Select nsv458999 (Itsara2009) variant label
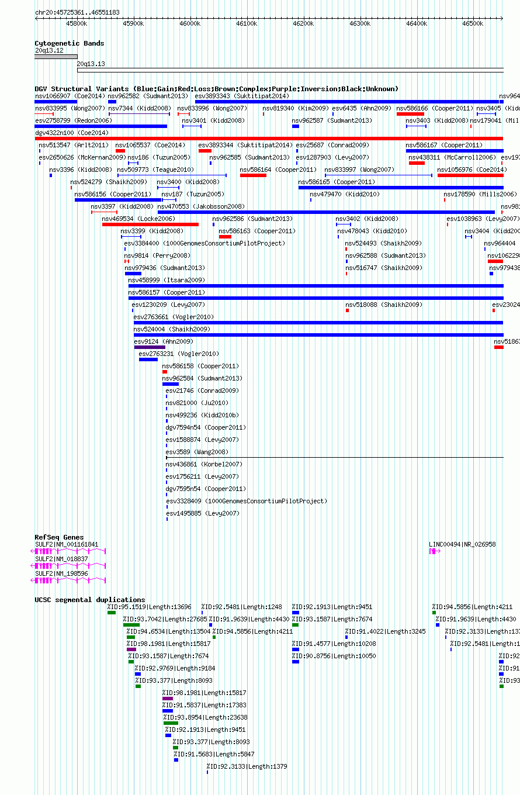This screenshot has height=795, width=520. (x=167, y=280)
